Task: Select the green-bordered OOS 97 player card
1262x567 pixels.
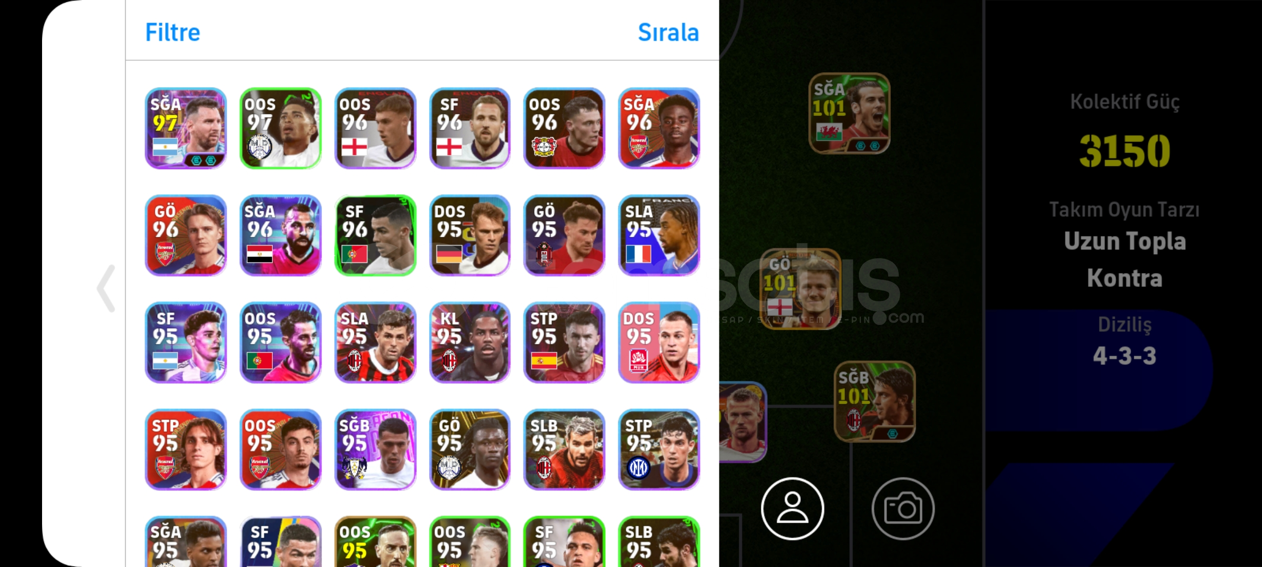Action: tap(280, 128)
